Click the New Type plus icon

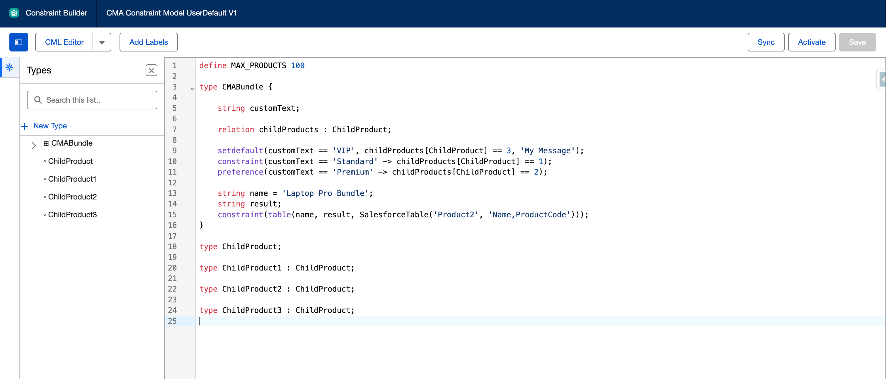point(25,126)
